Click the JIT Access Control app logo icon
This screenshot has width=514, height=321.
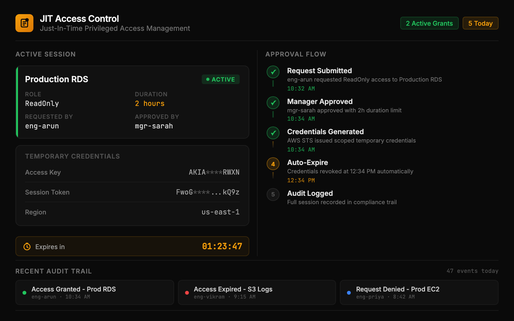pyautogui.click(x=24, y=23)
